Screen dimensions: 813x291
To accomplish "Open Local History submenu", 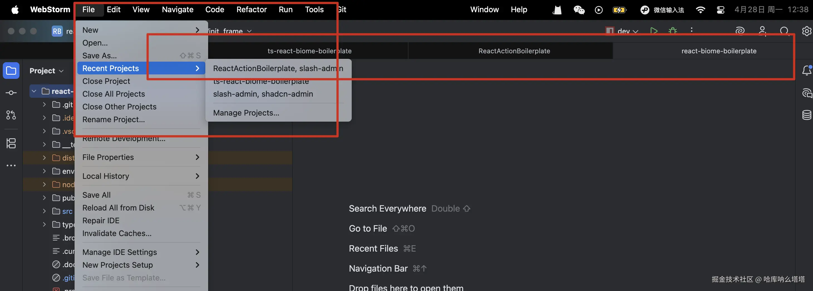I will [x=141, y=176].
